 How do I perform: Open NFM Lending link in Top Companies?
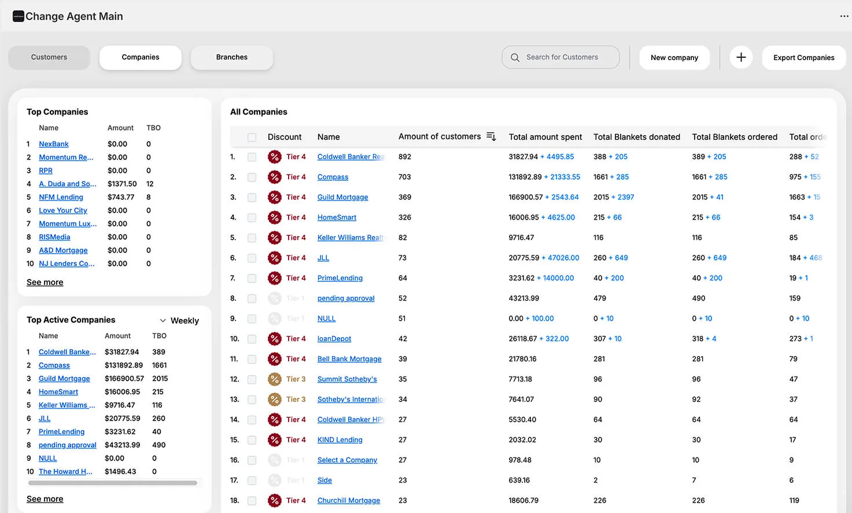pos(61,197)
